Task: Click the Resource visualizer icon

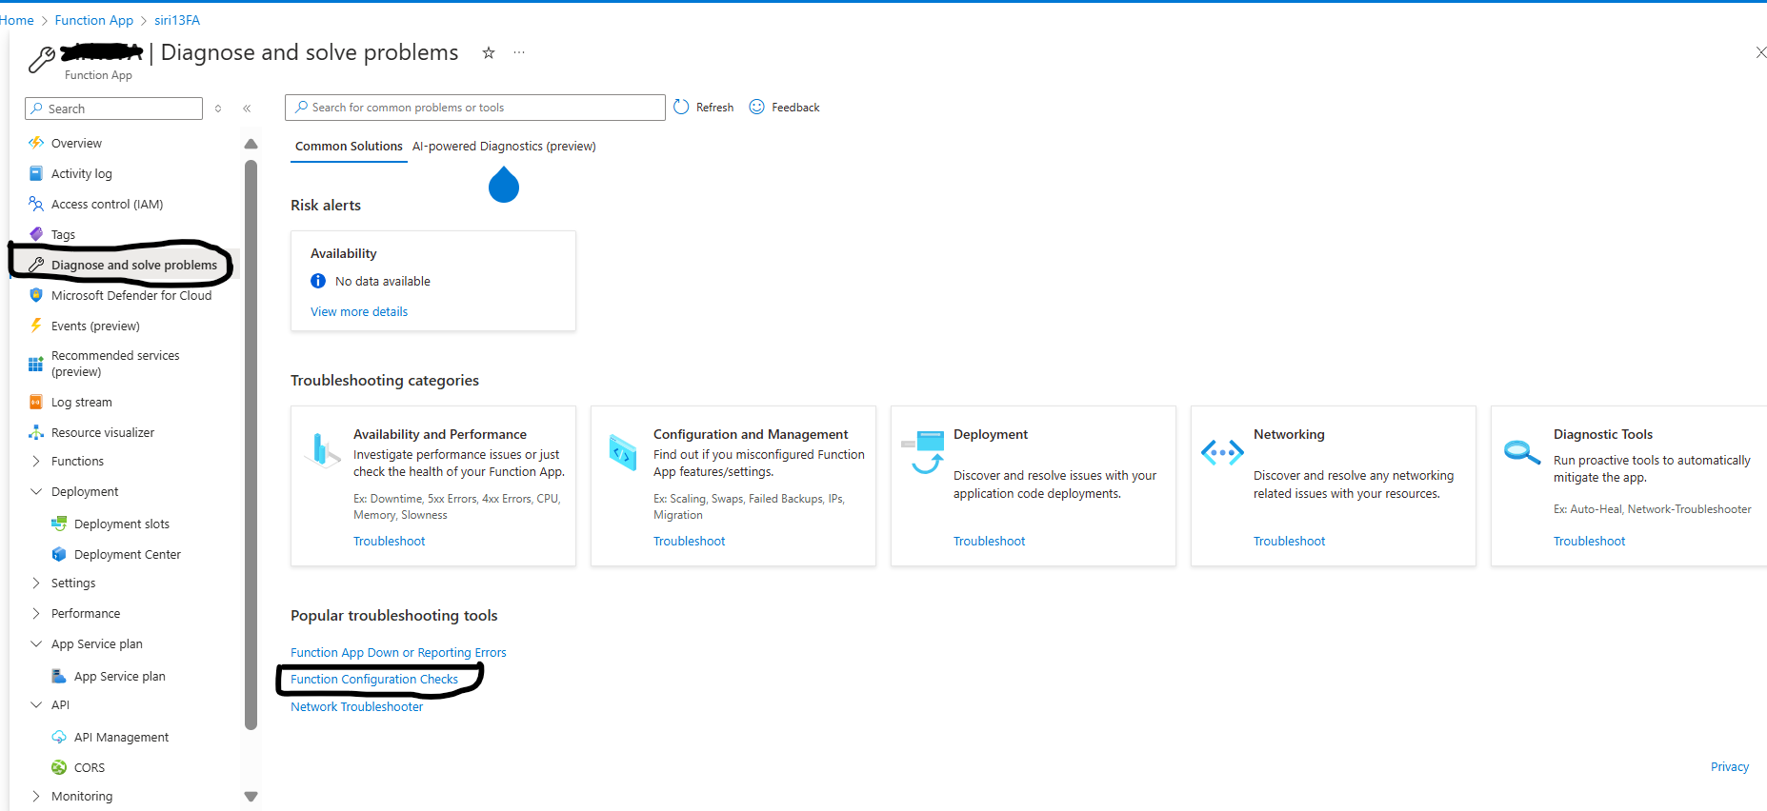Action: pyautogui.click(x=36, y=432)
